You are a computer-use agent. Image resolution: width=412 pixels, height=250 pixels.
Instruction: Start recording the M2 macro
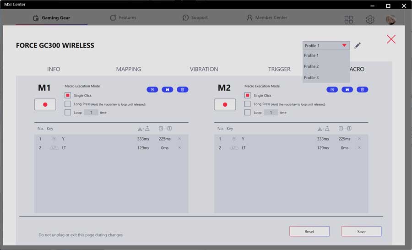click(225, 104)
